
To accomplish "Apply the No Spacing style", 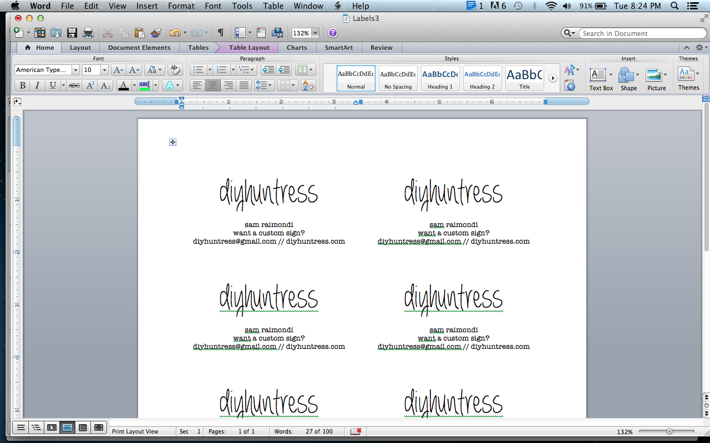I will [398, 78].
